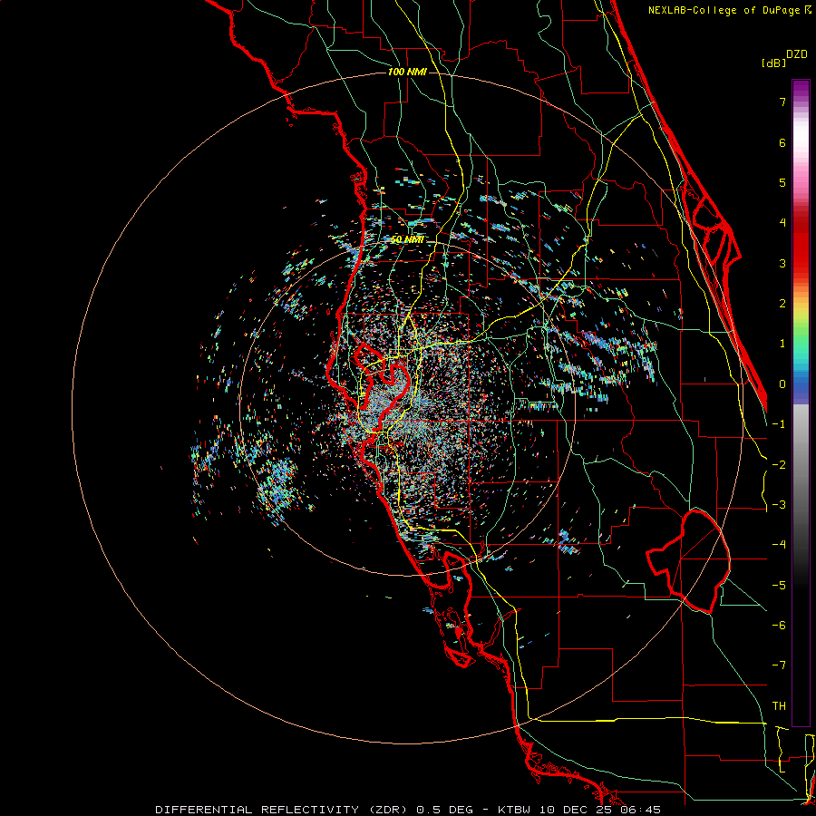Click the [dB] unit label

[774, 63]
